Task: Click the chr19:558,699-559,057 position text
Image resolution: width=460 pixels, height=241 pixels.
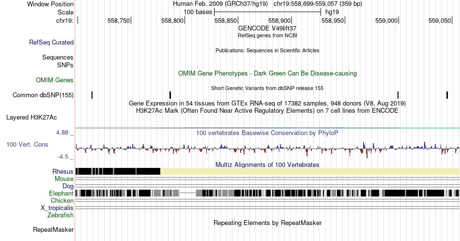Action: pos(318,4)
